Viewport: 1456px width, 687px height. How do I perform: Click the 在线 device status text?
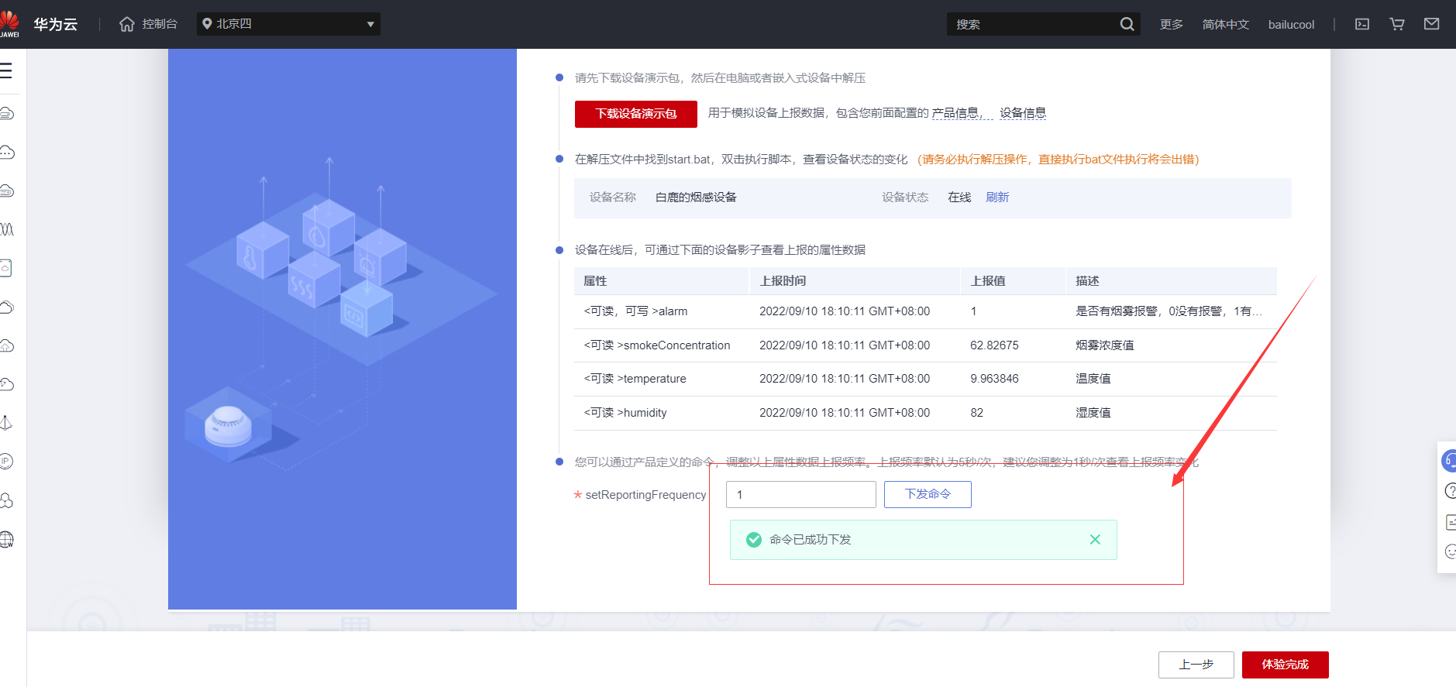coord(959,198)
